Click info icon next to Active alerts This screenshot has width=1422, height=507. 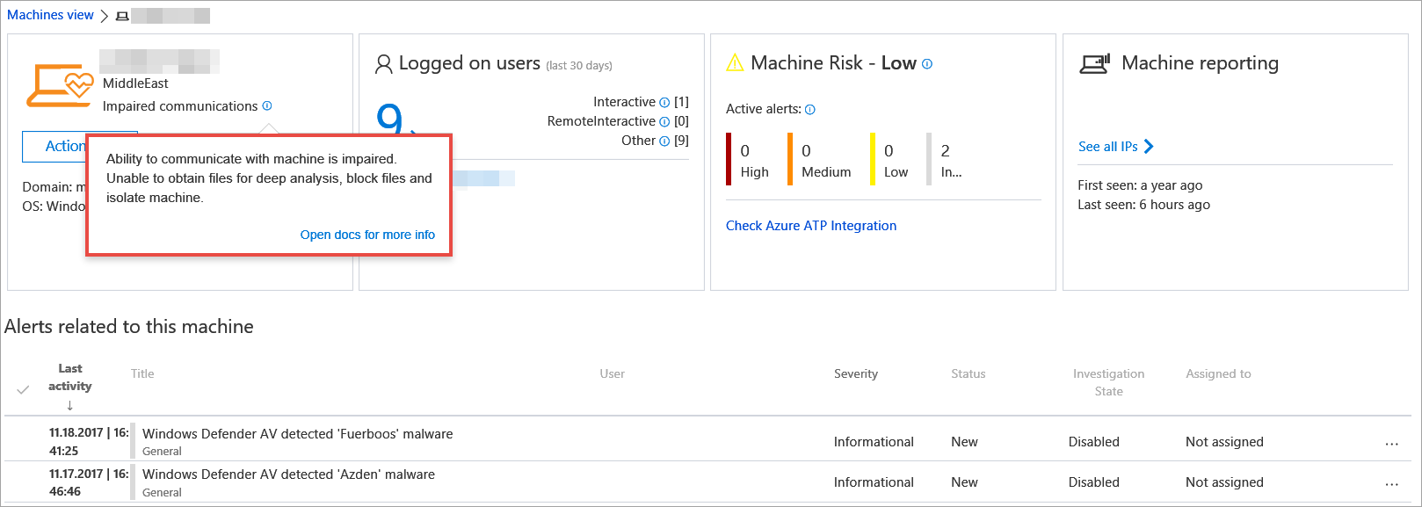[810, 110]
